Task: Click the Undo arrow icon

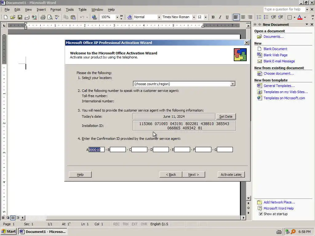Action: pos(82,17)
